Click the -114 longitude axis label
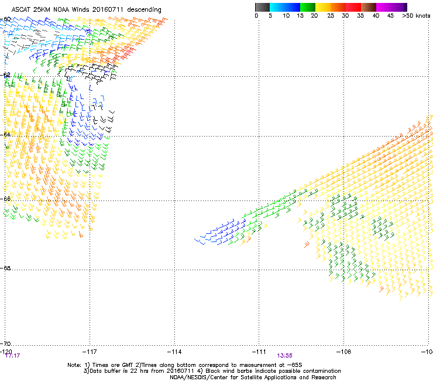This screenshot has width=433, height=381. point(174,352)
